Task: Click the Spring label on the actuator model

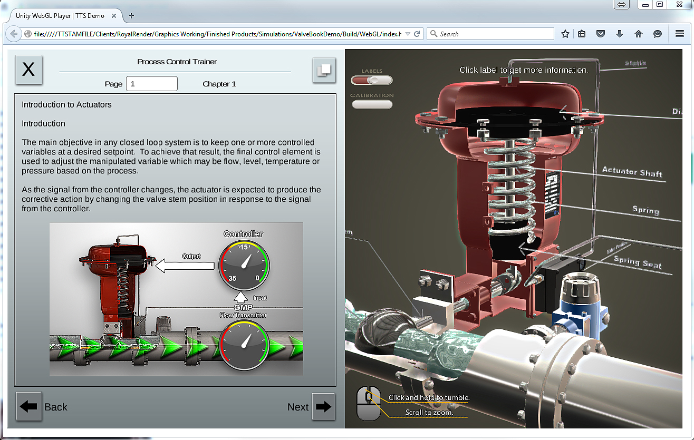Action: [x=645, y=210]
